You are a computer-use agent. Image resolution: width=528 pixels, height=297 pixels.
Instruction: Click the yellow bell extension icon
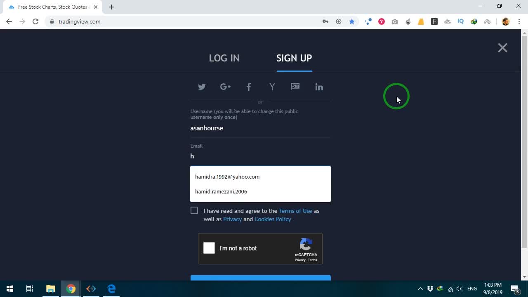tap(421, 21)
